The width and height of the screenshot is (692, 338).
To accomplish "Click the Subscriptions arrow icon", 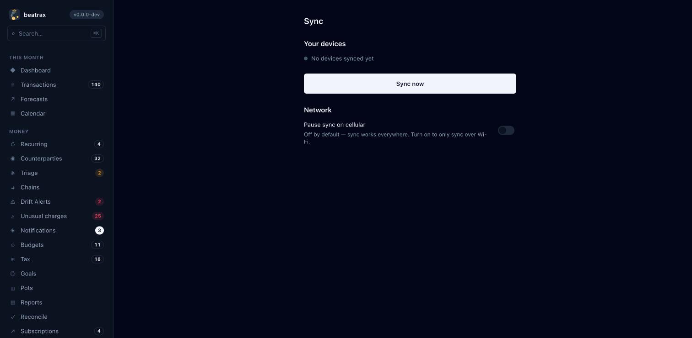I will point(13,331).
